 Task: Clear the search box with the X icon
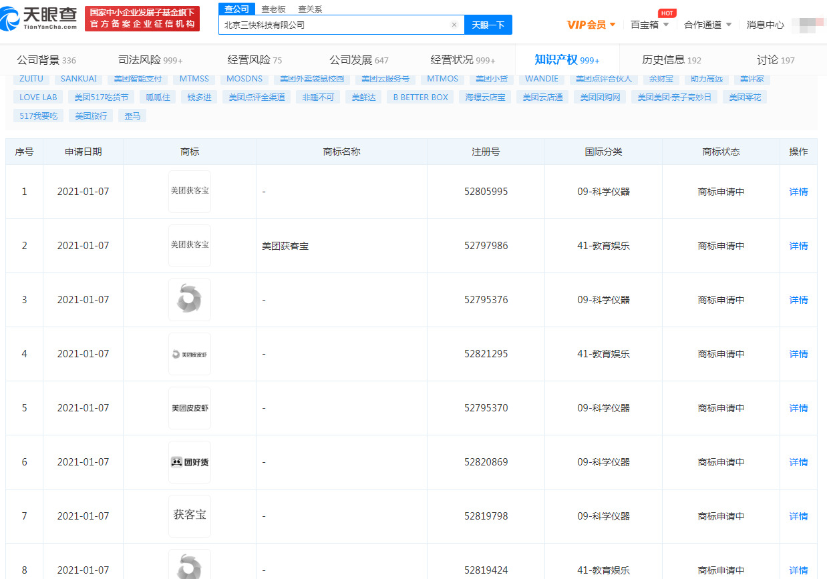[x=454, y=25]
